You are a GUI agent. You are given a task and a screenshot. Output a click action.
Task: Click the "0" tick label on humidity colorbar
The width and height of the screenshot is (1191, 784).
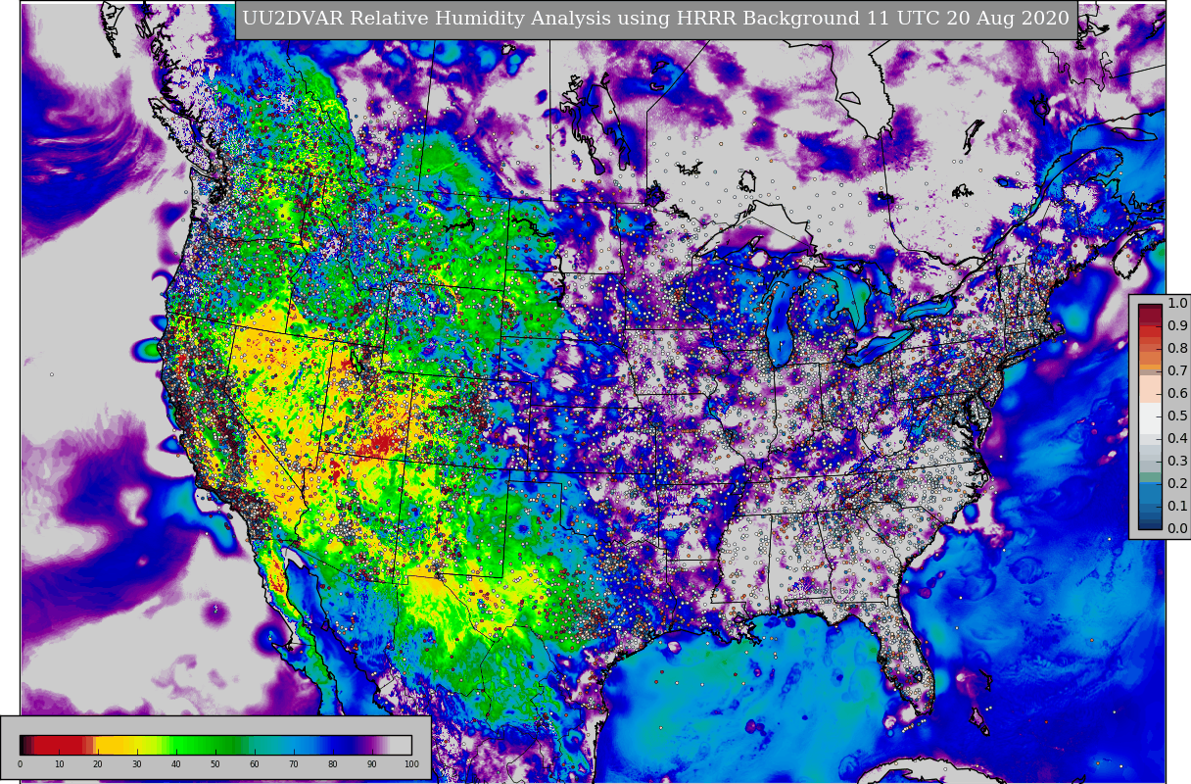pyautogui.click(x=20, y=764)
